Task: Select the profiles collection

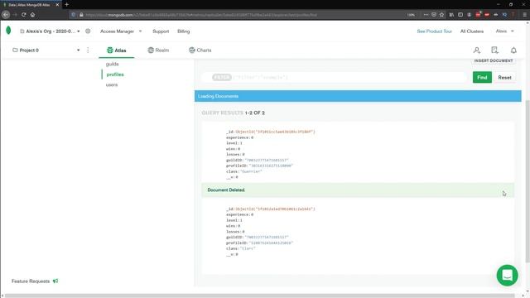Action: 115,74
